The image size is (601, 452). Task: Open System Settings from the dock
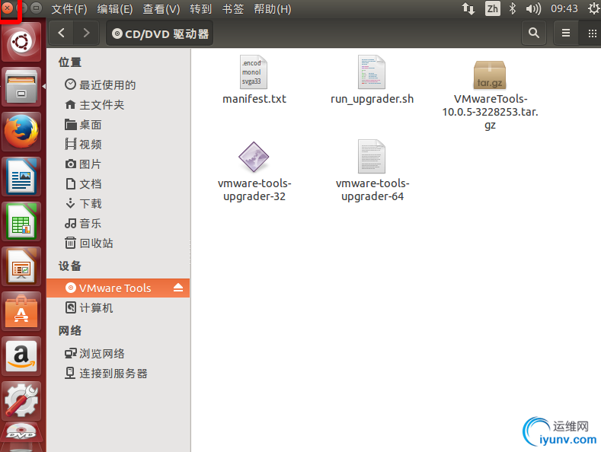pos(21,401)
